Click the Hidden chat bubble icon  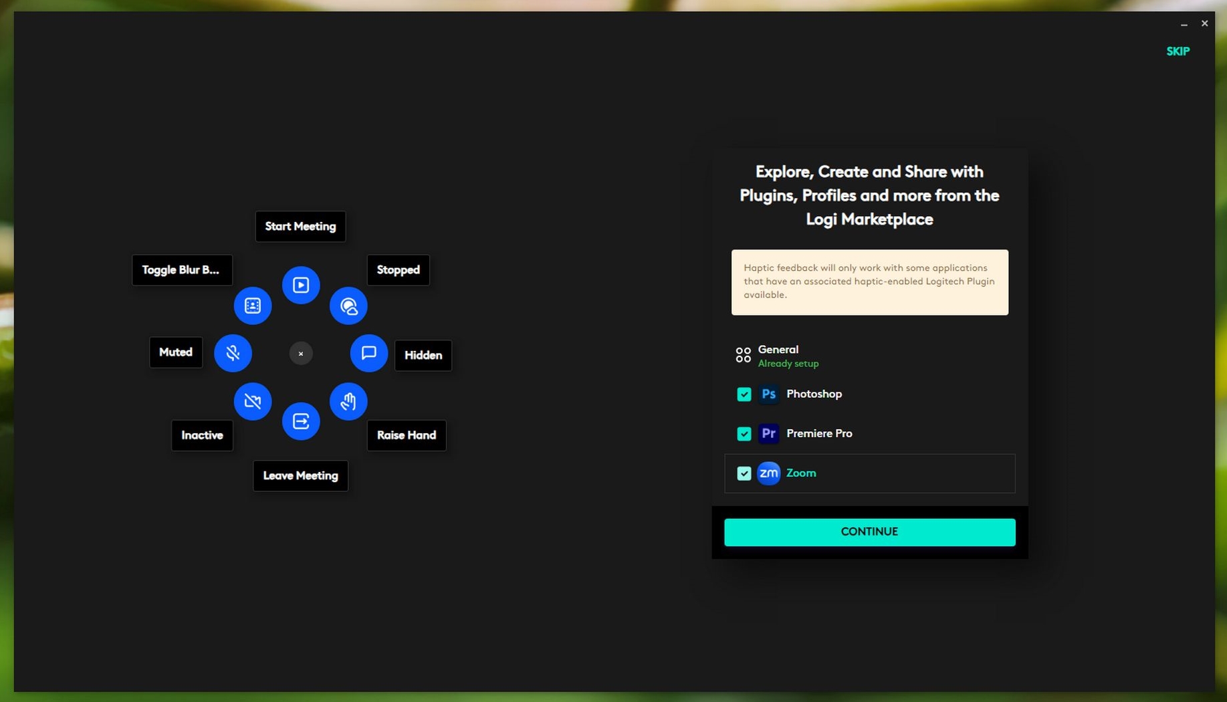(368, 353)
